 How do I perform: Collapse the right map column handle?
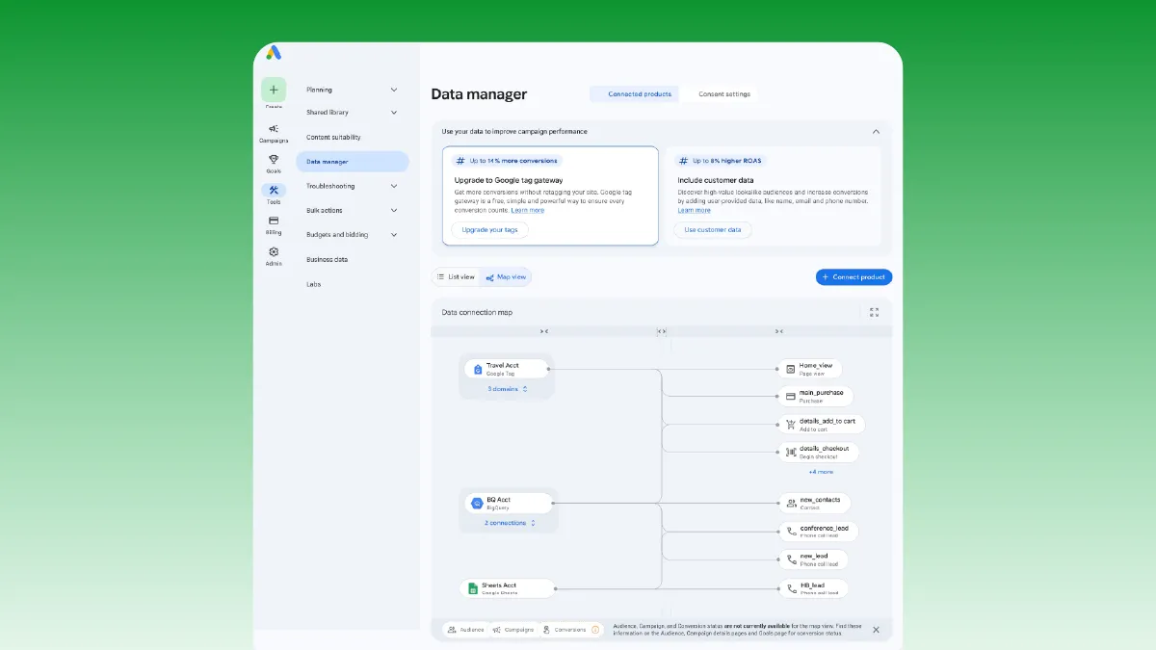click(x=778, y=331)
